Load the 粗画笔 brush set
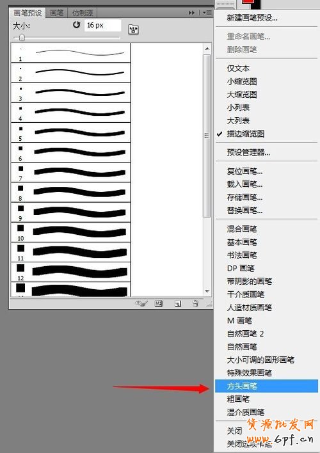320x453 pixels. [x=238, y=399]
